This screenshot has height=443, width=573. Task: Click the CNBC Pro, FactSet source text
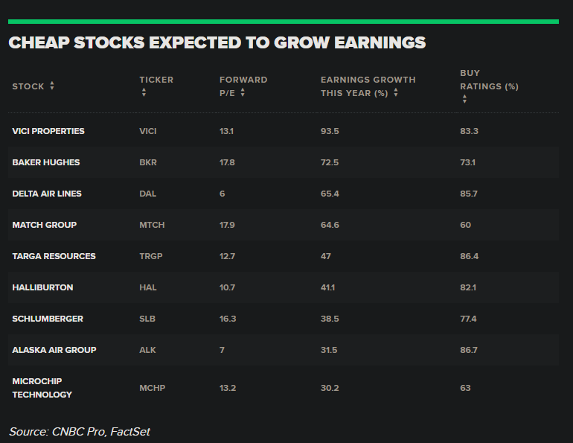pos(80,431)
